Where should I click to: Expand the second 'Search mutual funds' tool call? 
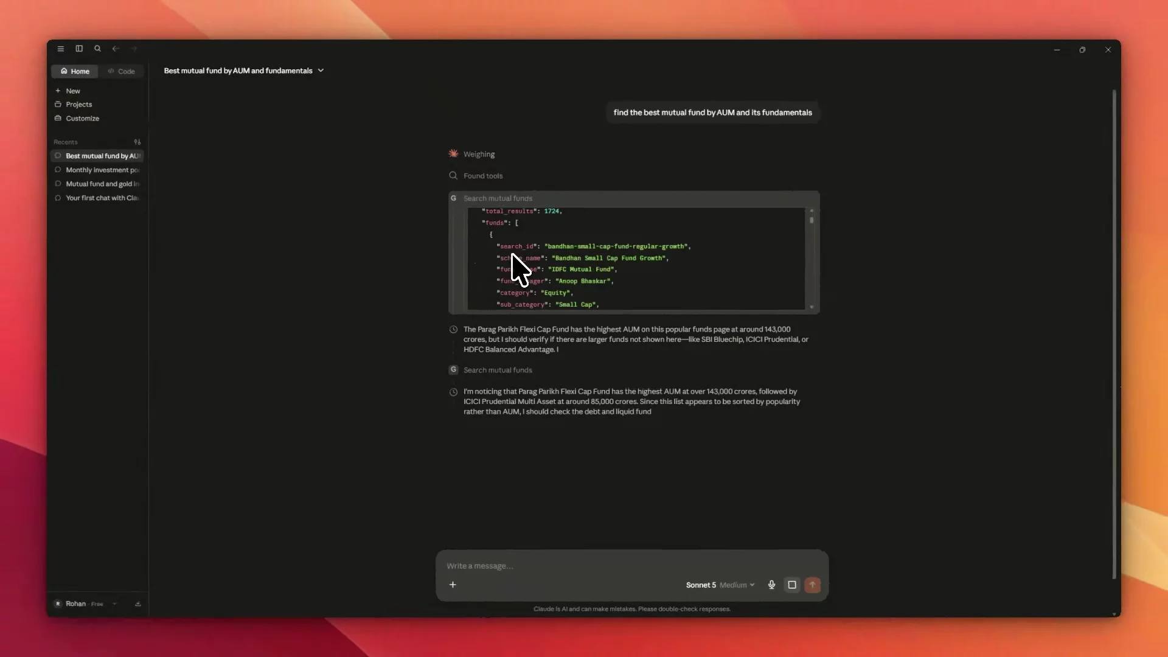pyautogui.click(x=498, y=370)
